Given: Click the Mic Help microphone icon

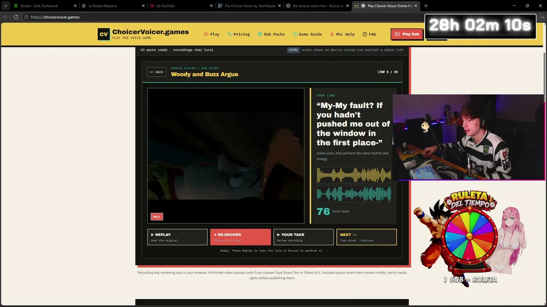Looking at the screenshot, I should (x=332, y=34).
